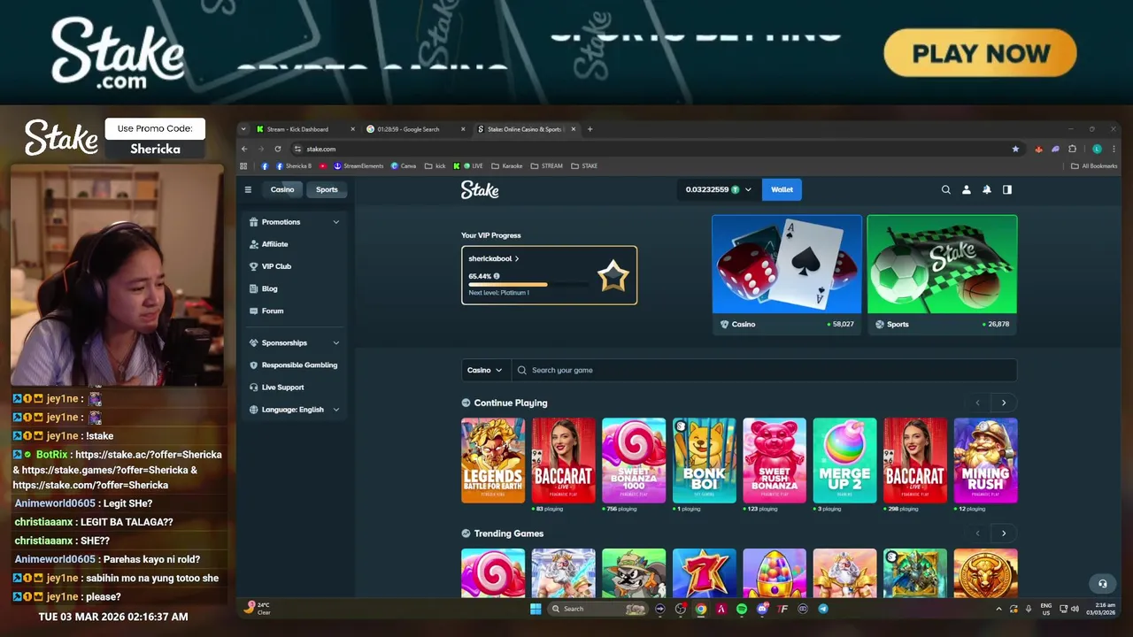Bookmark this page with the star icon

[1015, 149]
